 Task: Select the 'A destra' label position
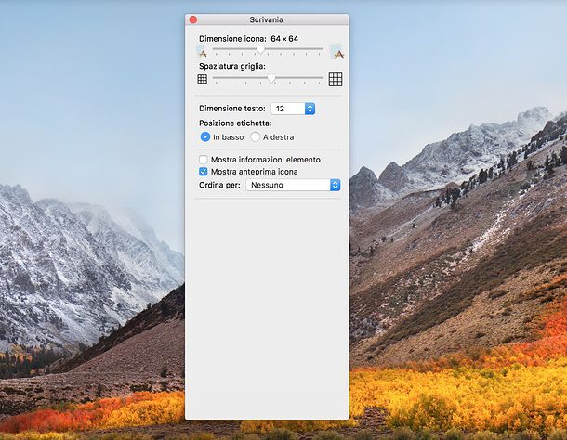click(x=255, y=137)
